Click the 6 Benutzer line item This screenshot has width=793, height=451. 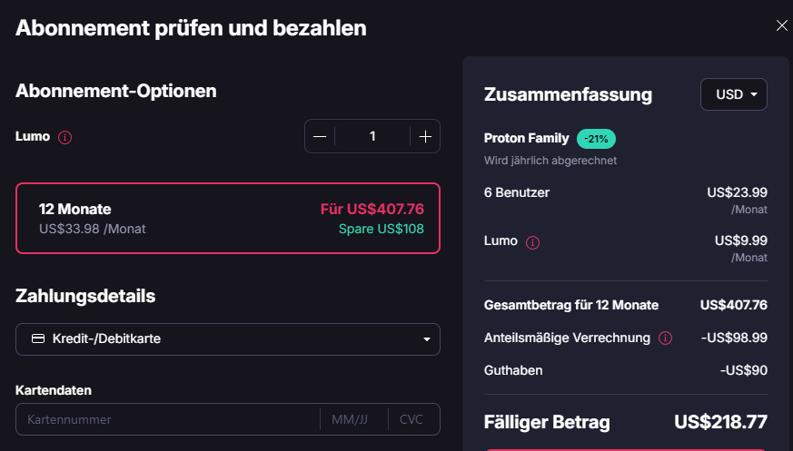click(517, 192)
